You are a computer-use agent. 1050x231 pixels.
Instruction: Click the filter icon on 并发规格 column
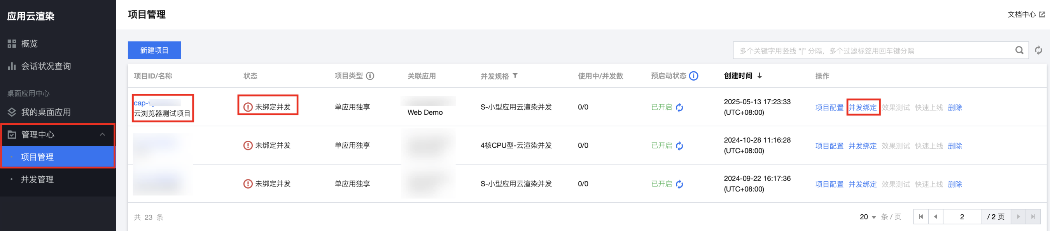[515, 76]
